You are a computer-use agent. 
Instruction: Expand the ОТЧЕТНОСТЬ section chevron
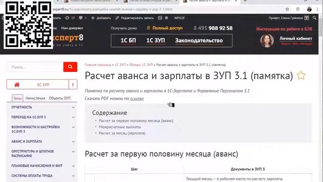tap(73, 107)
